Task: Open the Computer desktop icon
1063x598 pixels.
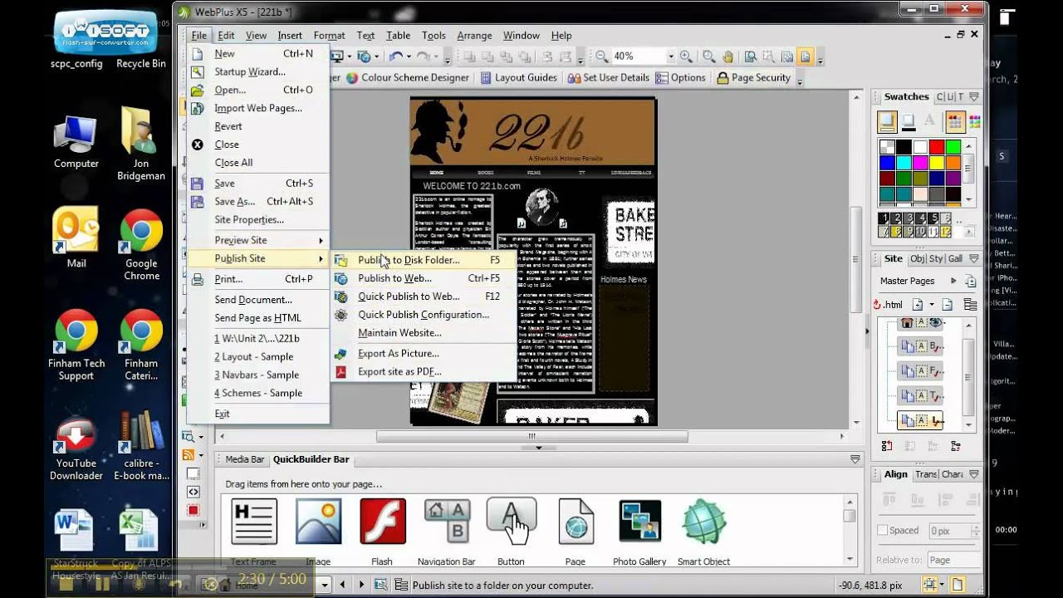Action: click(76, 141)
